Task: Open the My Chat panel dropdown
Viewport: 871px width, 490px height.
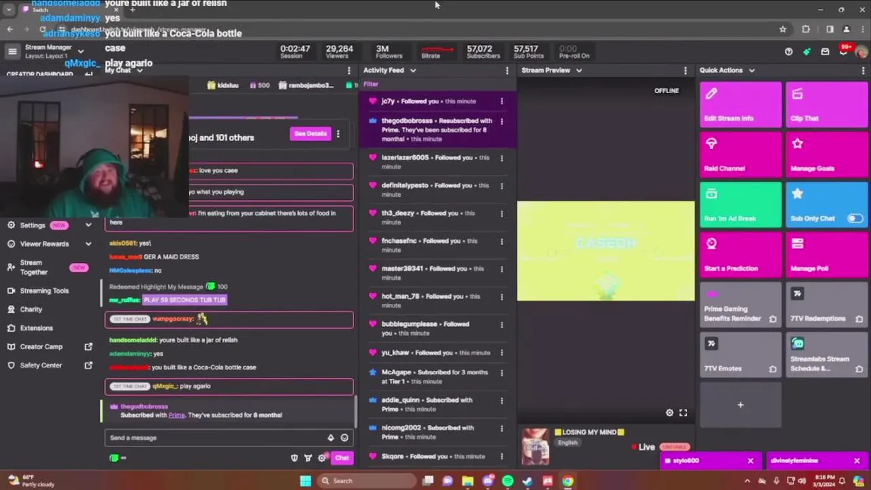Action: (139, 71)
